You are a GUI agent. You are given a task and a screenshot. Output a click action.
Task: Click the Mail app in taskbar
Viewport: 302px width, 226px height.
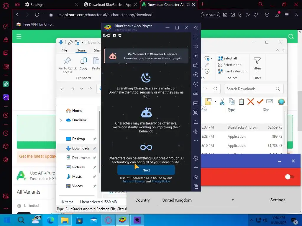(x=94, y=220)
